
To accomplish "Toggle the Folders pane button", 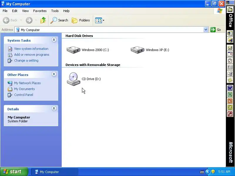I will click(x=81, y=20).
